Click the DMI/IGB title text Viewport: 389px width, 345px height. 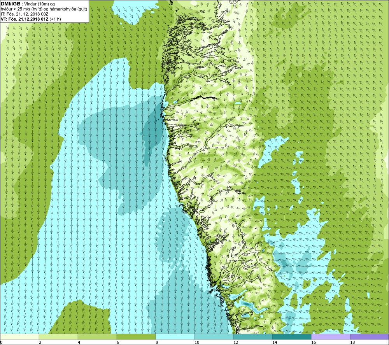[x=11, y=4]
